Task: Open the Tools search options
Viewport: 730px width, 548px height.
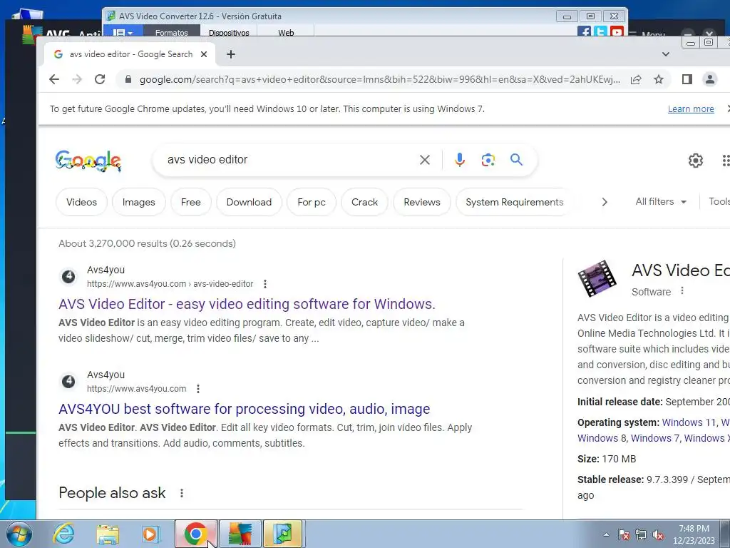Action: 719,202
